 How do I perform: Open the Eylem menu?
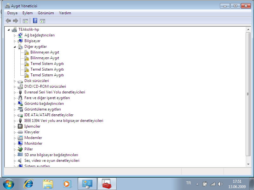coord(28,13)
